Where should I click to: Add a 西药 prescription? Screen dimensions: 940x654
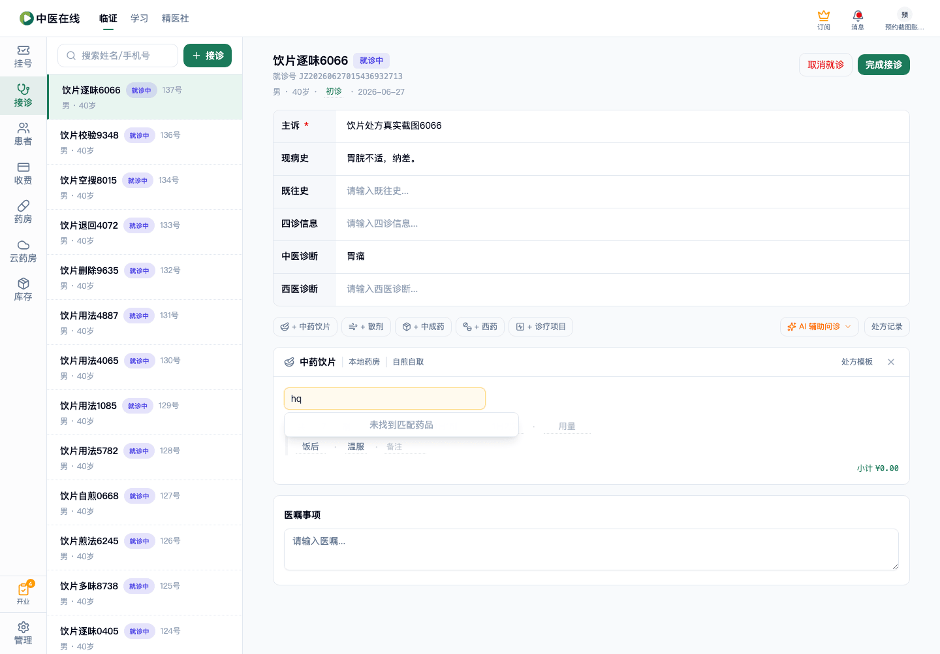480,327
